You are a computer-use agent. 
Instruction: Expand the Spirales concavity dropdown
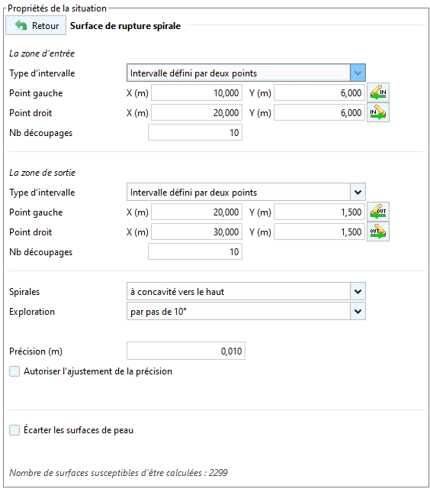coord(245,292)
